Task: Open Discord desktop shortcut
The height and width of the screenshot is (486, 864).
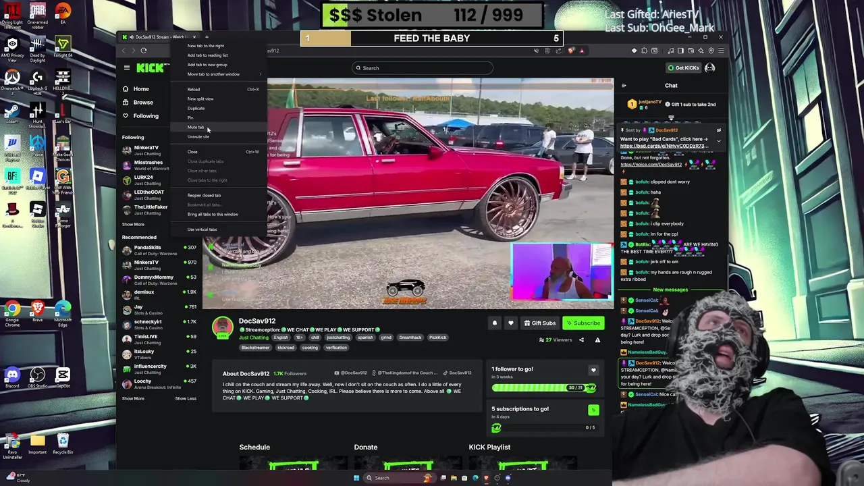Action: point(12,378)
